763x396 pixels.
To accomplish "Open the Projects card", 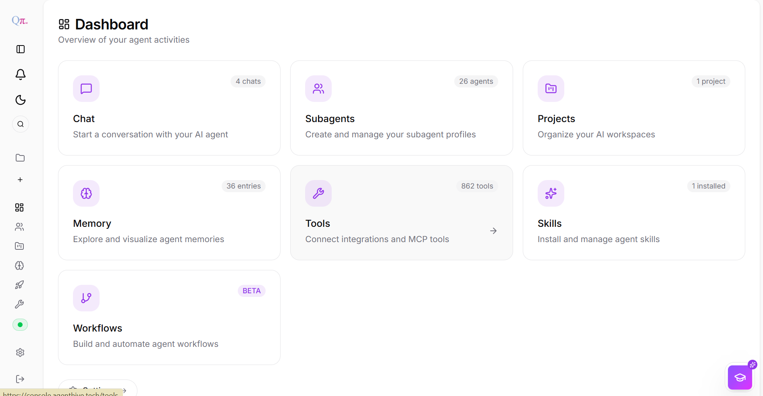I will tap(634, 108).
